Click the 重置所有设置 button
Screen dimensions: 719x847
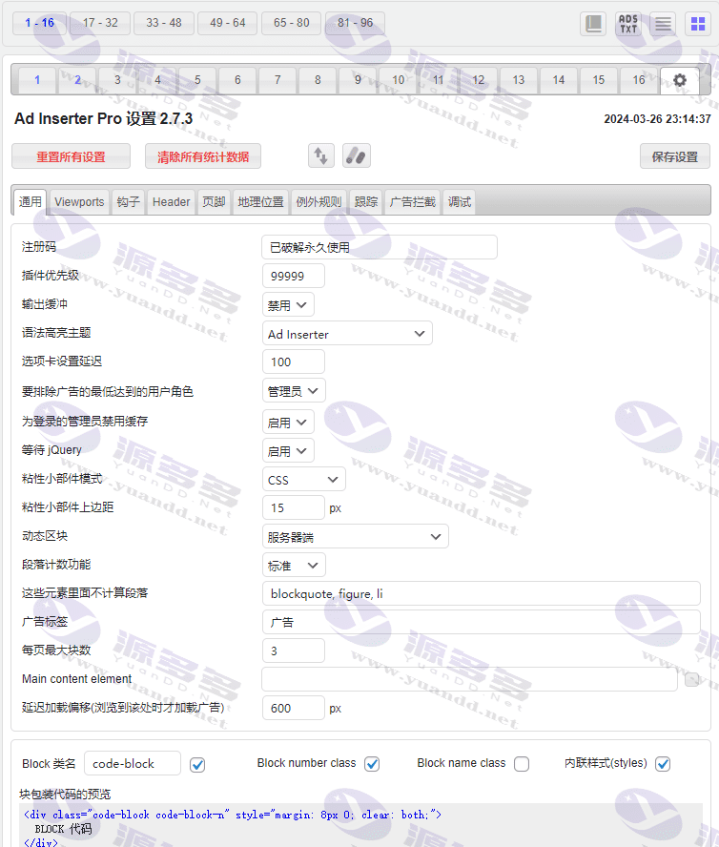point(71,156)
